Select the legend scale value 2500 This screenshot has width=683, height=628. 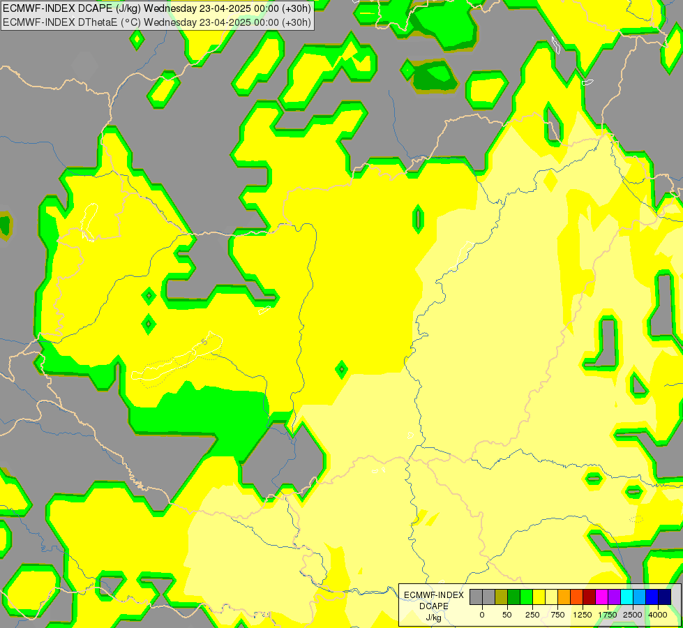pyautogui.click(x=633, y=615)
